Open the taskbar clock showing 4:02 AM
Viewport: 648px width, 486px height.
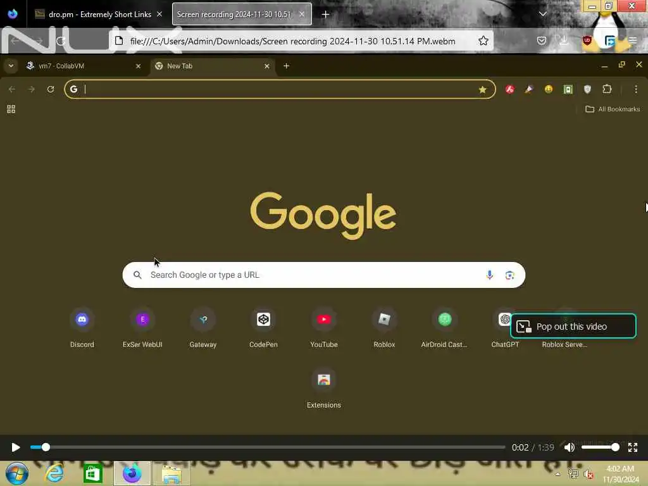[x=620, y=474]
